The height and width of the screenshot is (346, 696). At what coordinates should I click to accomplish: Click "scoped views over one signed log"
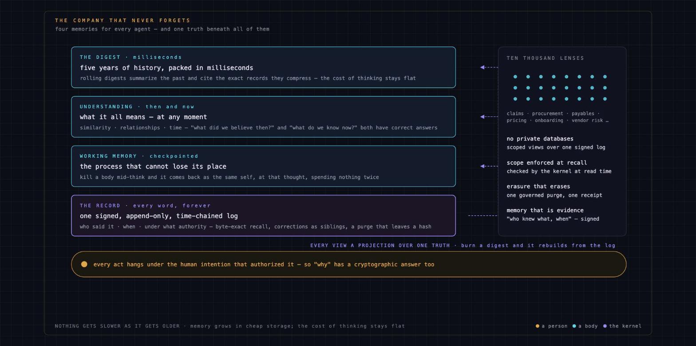[x=556, y=147]
